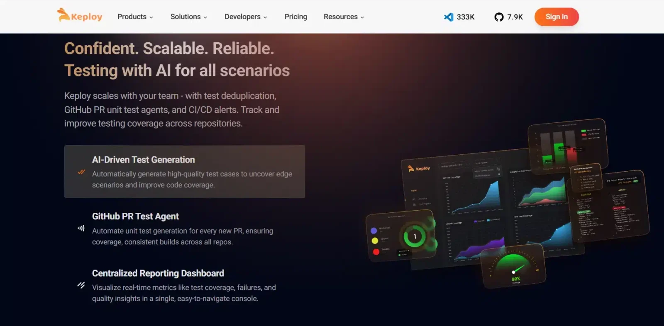Click the 333K installs count

tap(466, 17)
